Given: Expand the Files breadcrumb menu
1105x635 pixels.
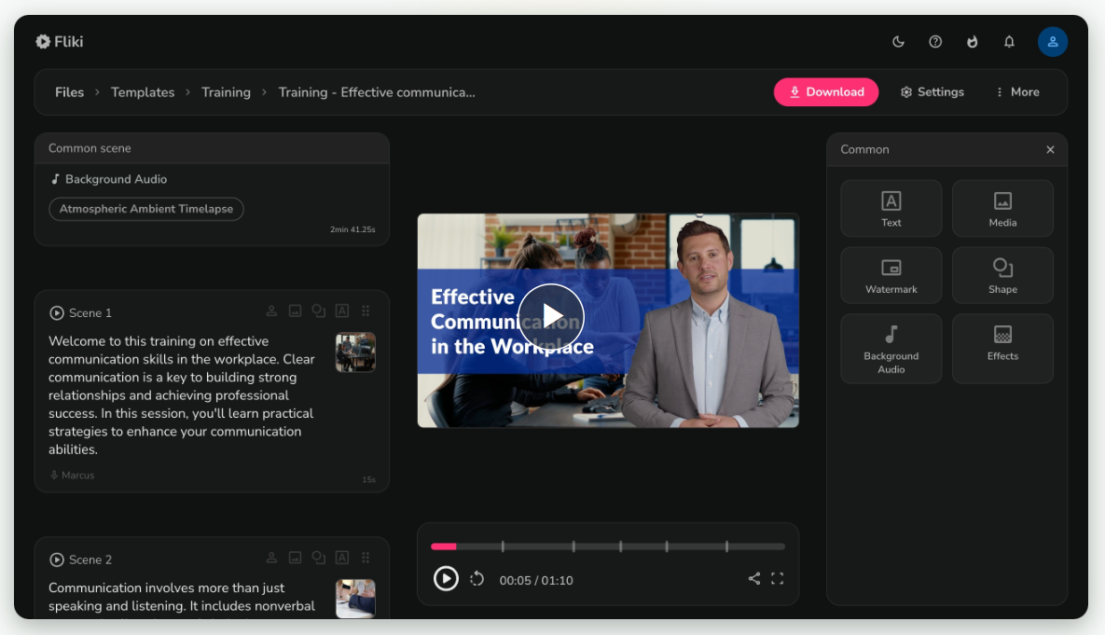Looking at the screenshot, I should (x=69, y=91).
